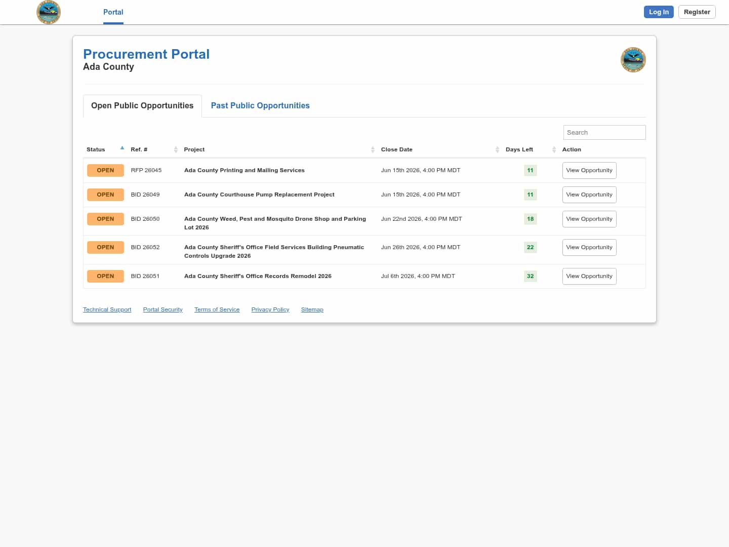Click 'Sheriff's Office Records Remodel 2026' title
This screenshot has height=547, width=729.
(x=258, y=276)
